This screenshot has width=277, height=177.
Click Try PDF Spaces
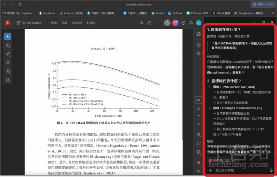pyautogui.click(x=28, y=23)
